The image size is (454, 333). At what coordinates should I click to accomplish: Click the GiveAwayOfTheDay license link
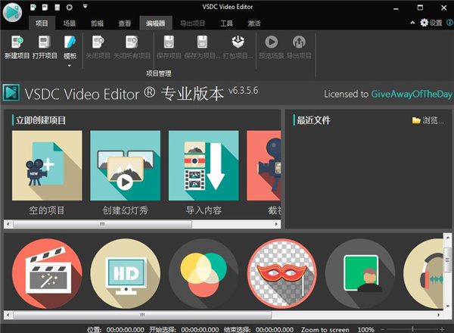(411, 95)
